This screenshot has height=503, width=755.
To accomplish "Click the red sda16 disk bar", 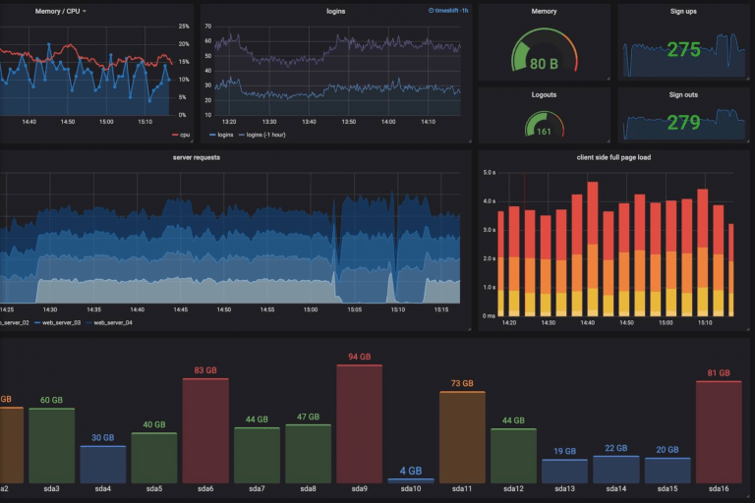I will pyautogui.click(x=719, y=431).
